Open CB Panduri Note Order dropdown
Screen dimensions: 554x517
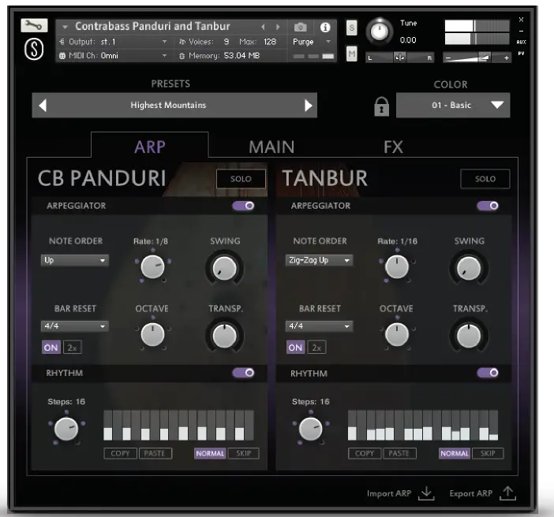point(75,260)
